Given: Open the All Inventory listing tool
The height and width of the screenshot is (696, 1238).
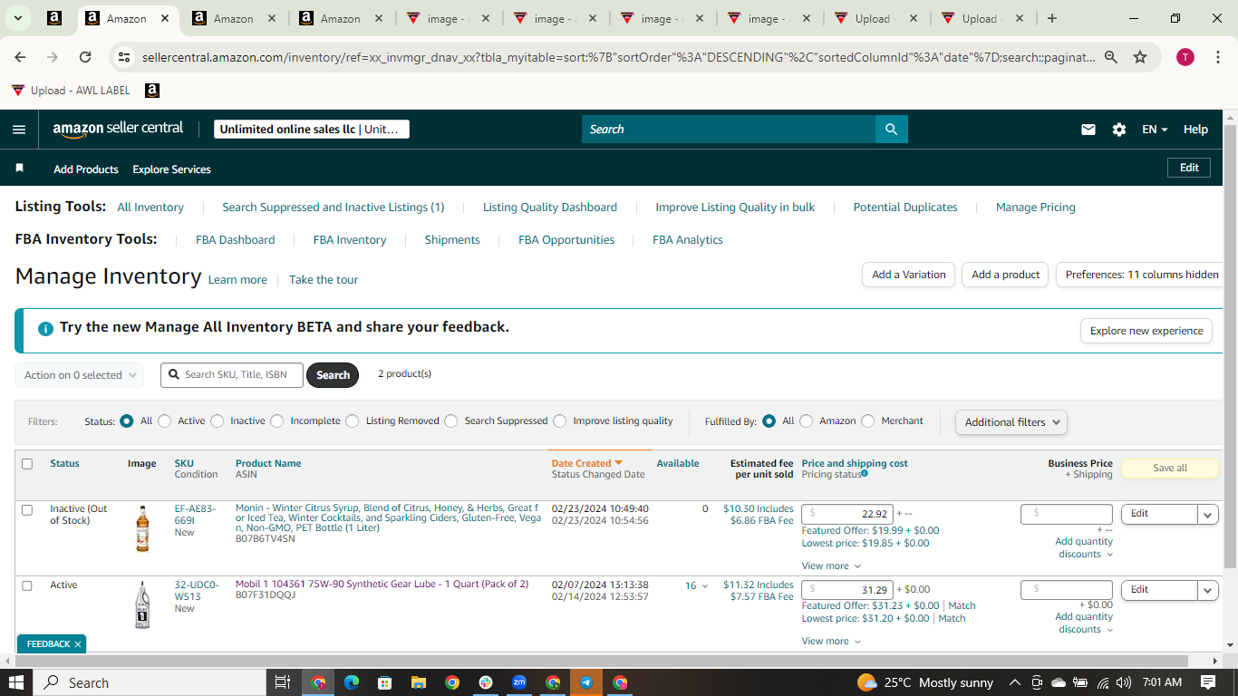Looking at the screenshot, I should click(x=150, y=208).
